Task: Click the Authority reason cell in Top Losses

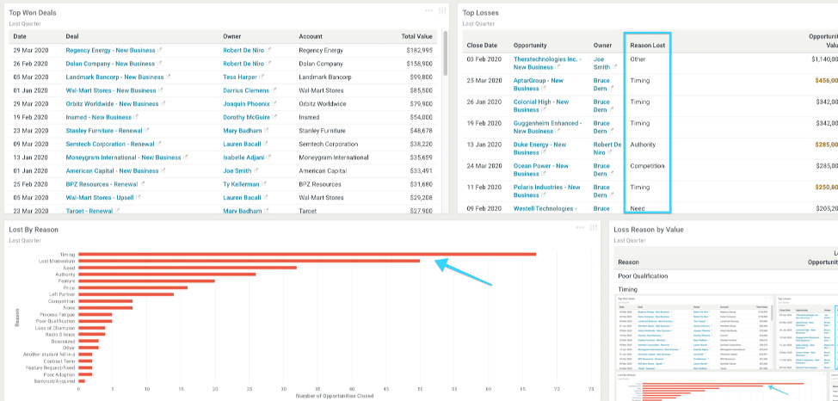Action: pyautogui.click(x=643, y=145)
